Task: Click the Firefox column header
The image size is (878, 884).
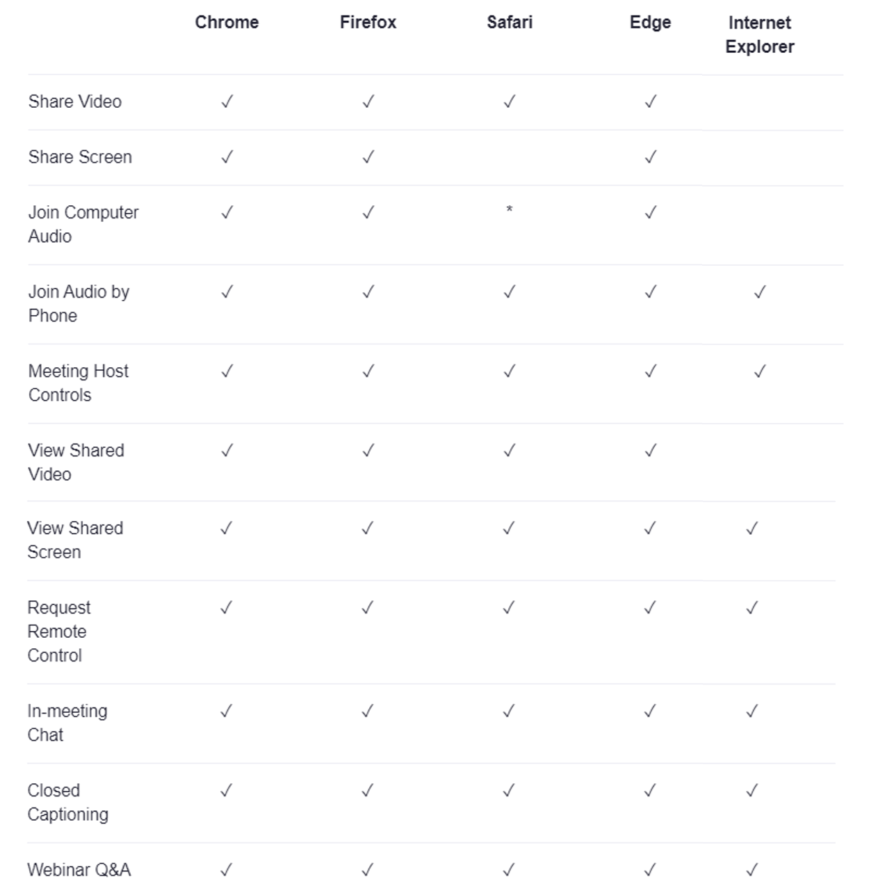Action: pyautogui.click(x=368, y=22)
